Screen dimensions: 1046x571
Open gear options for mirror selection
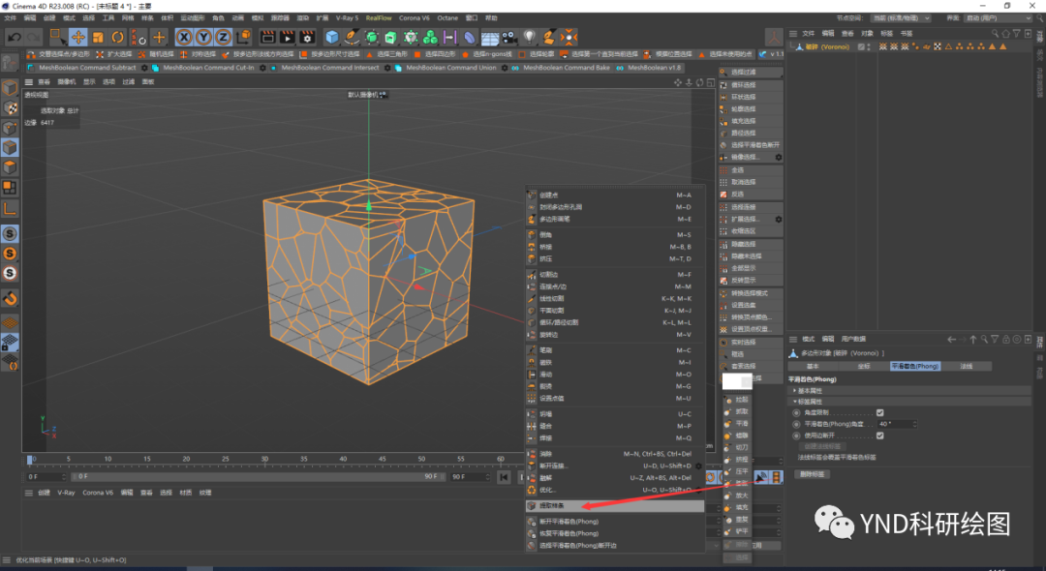[x=778, y=157]
